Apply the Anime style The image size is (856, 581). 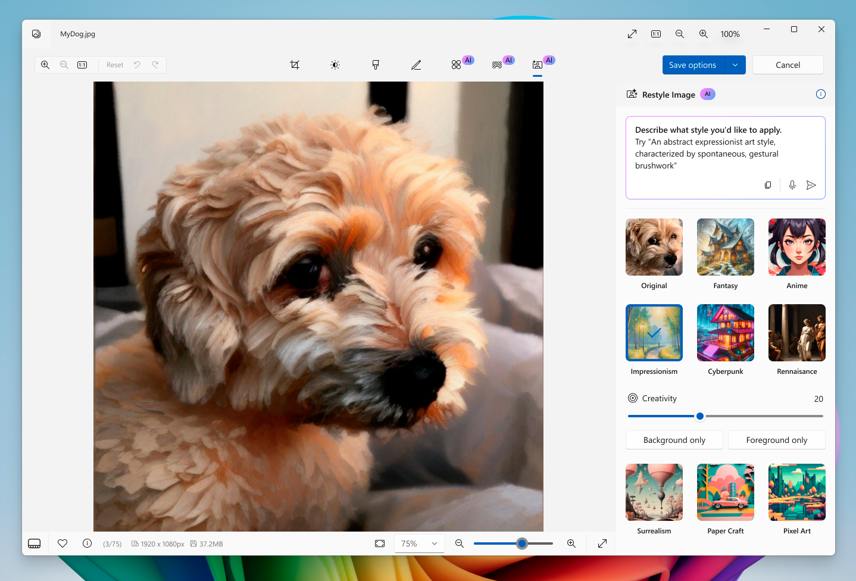click(x=797, y=247)
